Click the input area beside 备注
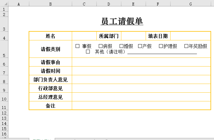Image resolution: width=214 pixels, height=140 pixels. click(x=141, y=106)
